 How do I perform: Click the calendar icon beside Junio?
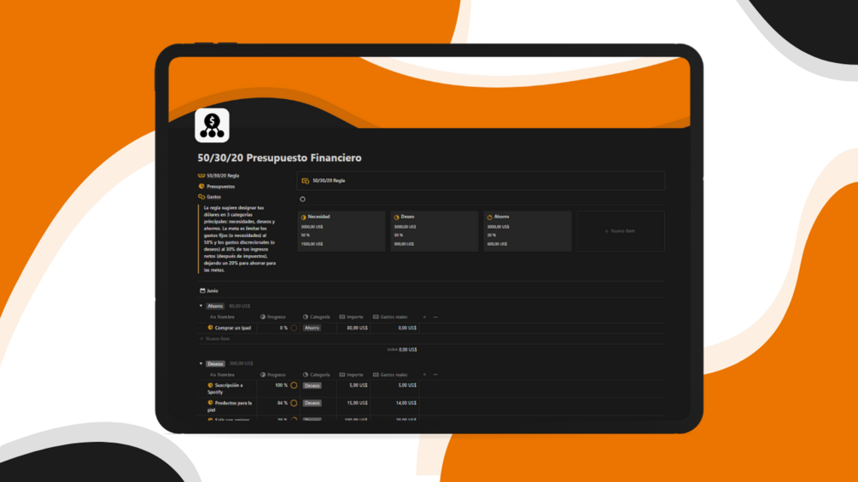tap(202, 291)
